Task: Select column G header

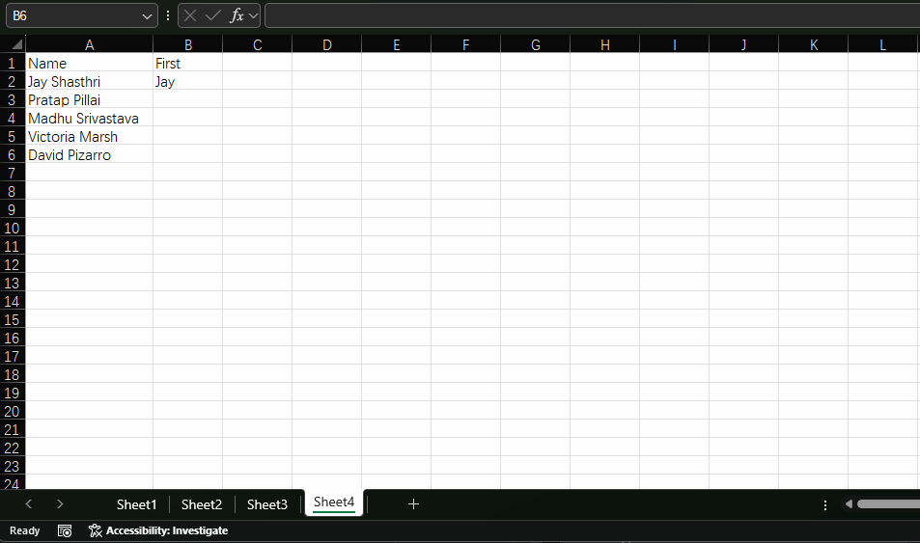Action: click(535, 45)
